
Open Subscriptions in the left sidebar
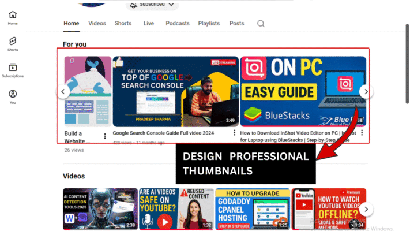coord(13,70)
